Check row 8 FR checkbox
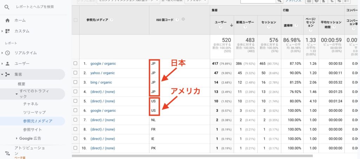360x159 pixels. coord(75,129)
